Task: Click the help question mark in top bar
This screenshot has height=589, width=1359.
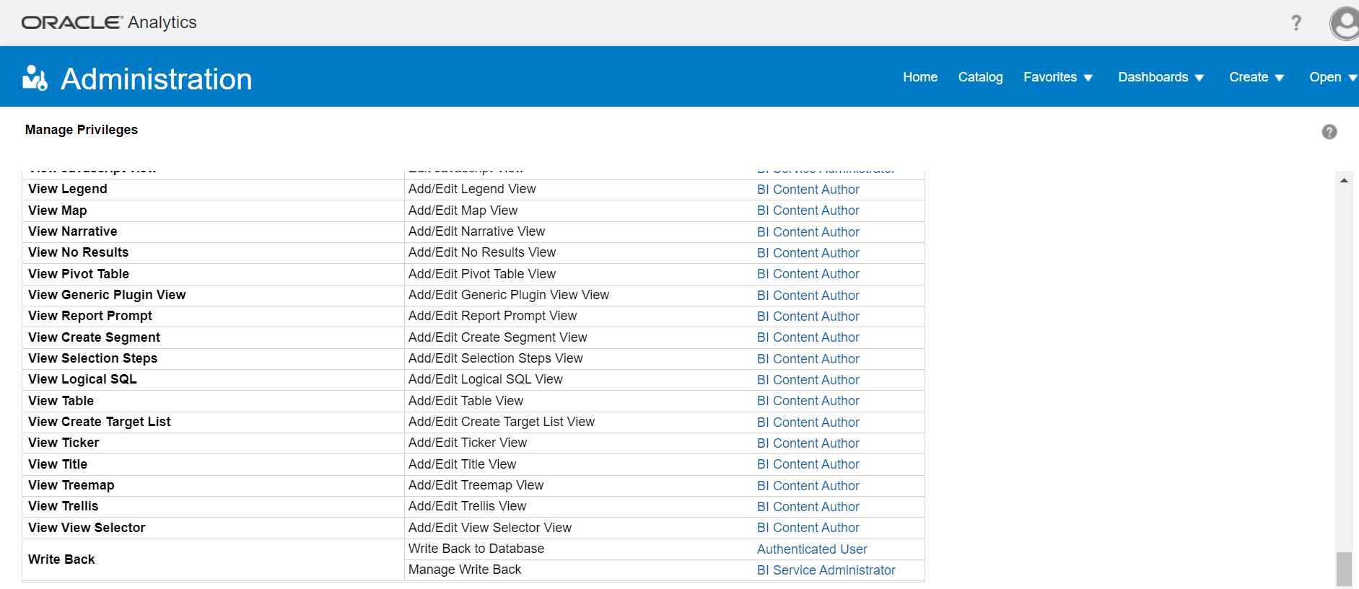Action: click(1296, 23)
